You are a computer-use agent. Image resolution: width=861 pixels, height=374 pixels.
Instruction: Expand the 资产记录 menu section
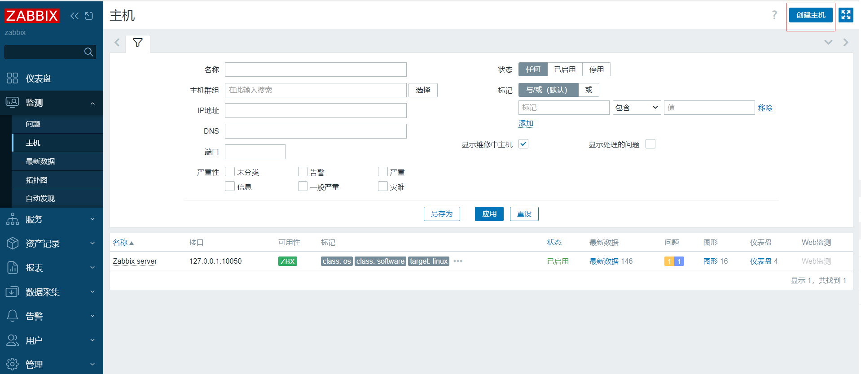tap(92, 244)
